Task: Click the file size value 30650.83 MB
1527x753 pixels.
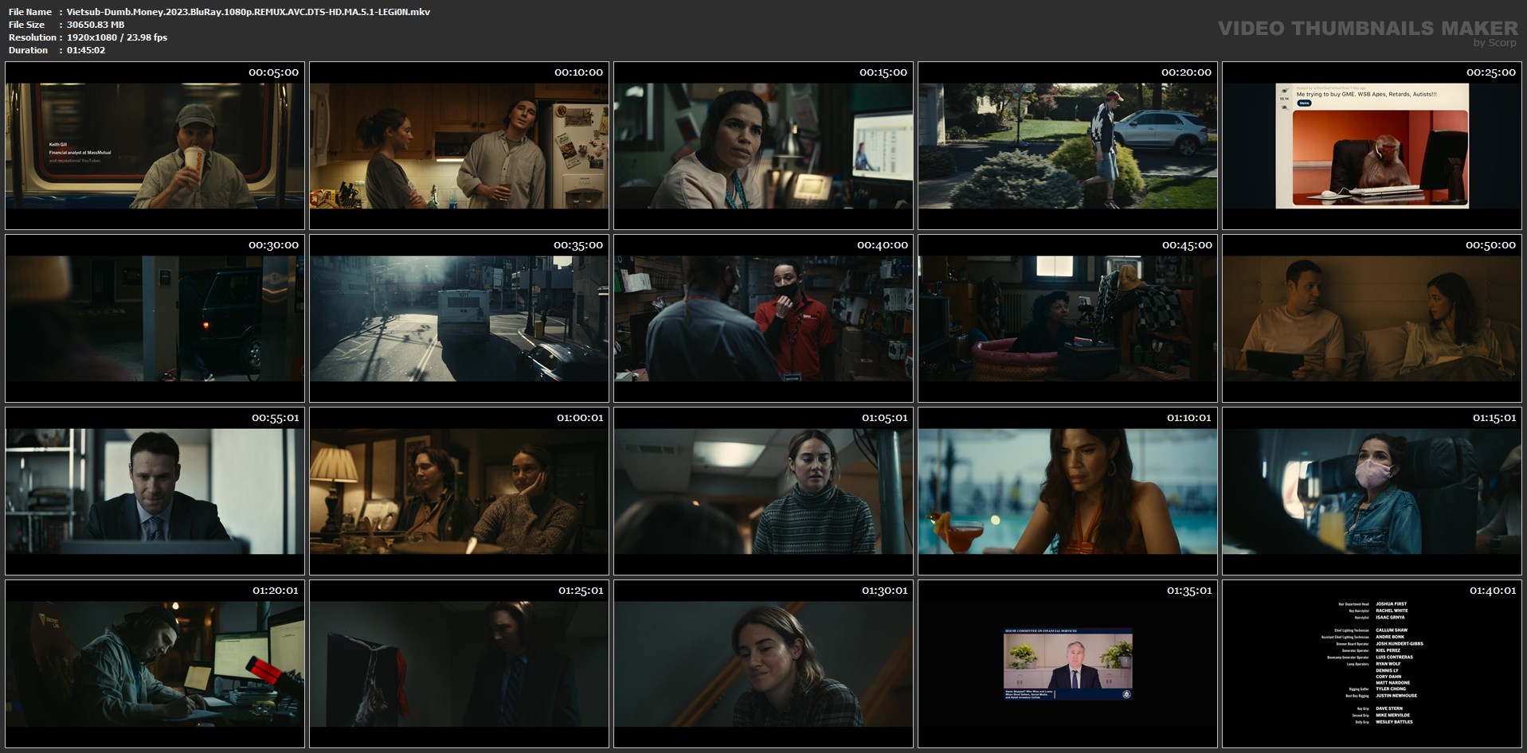Action: point(96,25)
